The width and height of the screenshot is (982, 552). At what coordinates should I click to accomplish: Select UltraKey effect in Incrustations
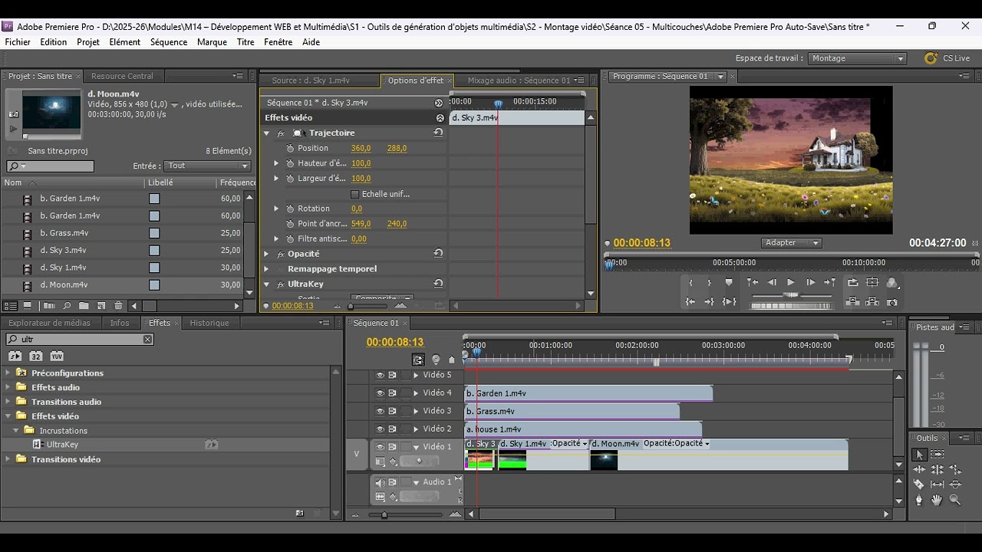(x=62, y=445)
